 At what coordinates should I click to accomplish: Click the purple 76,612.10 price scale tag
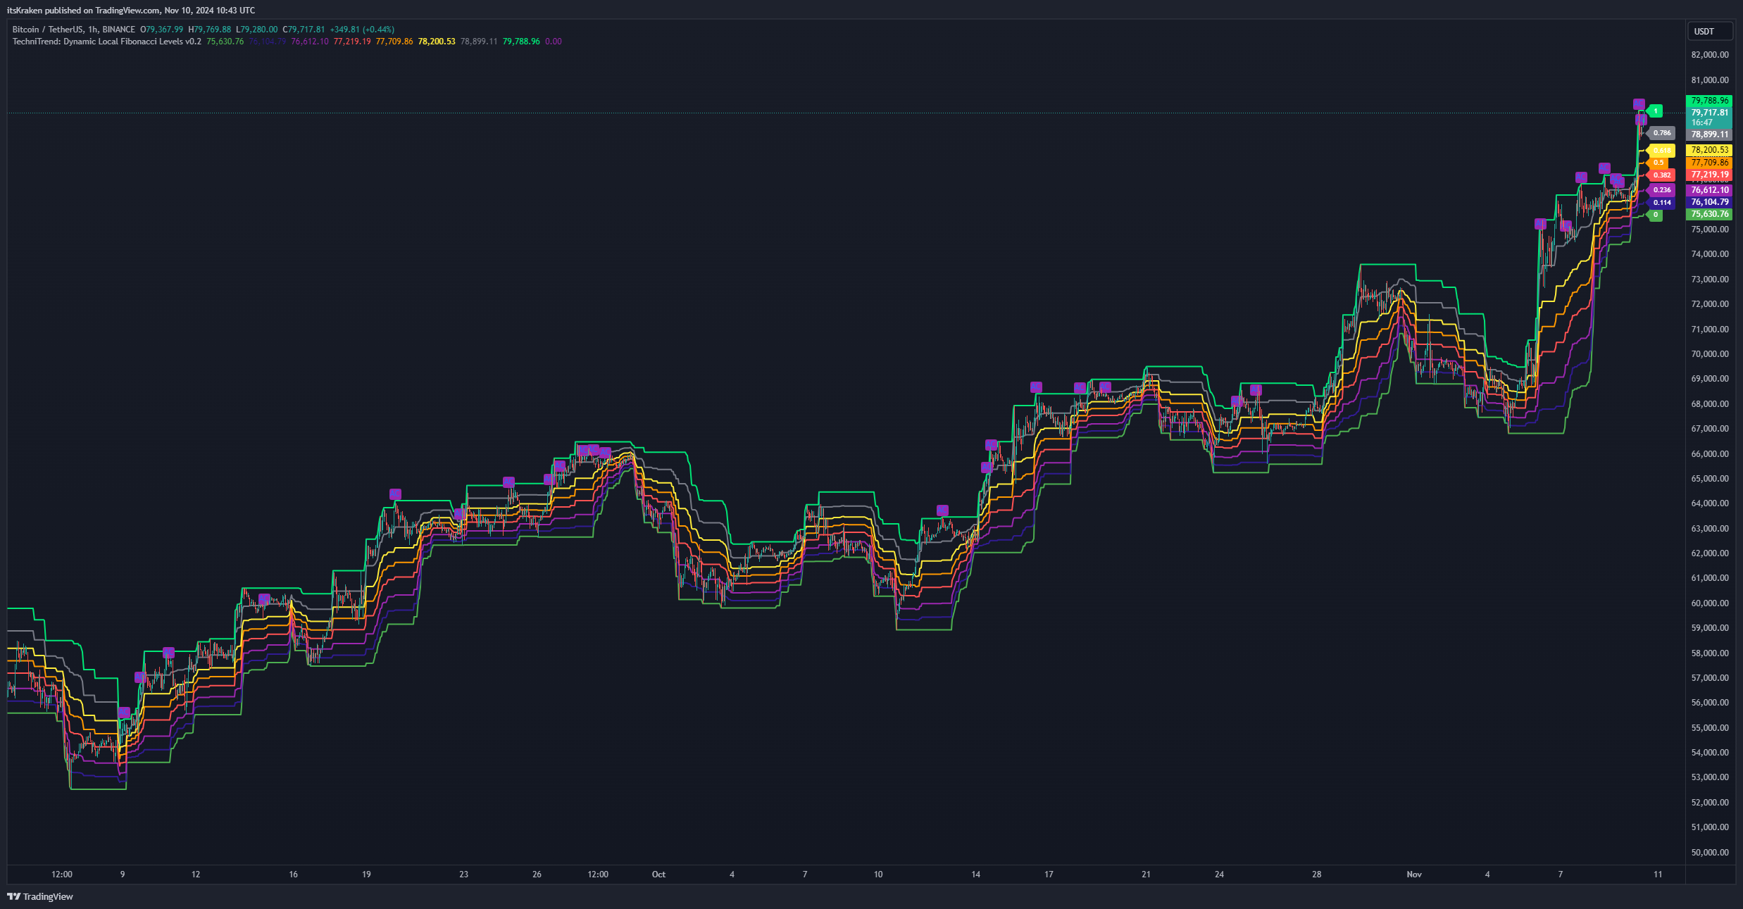pos(1709,190)
